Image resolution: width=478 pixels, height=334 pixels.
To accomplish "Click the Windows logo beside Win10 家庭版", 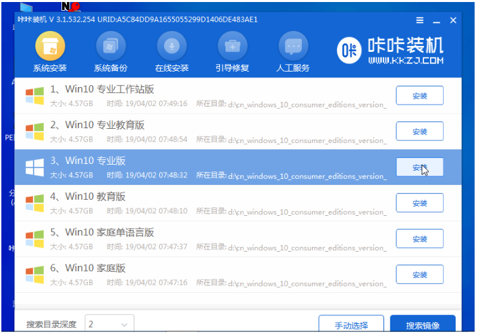I will coord(34,274).
